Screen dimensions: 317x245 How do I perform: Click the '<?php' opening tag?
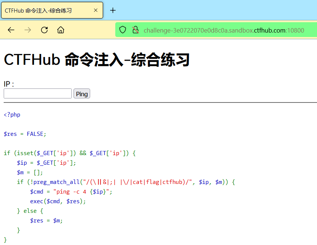[x=12, y=115]
